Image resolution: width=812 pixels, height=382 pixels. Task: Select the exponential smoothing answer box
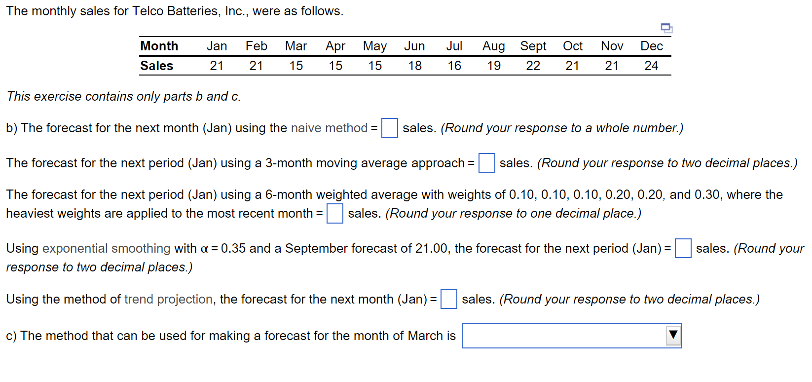point(683,248)
